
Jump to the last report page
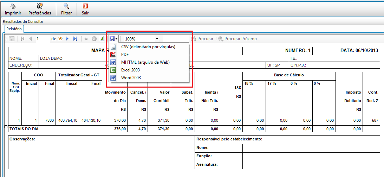75,39
